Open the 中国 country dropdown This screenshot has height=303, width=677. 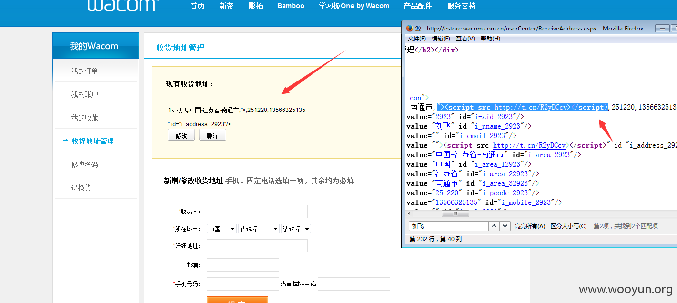[x=222, y=229]
